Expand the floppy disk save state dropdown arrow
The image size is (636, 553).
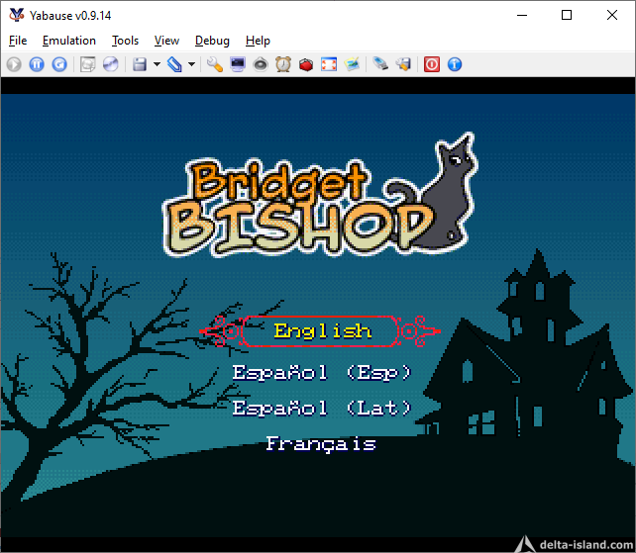click(x=157, y=64)
